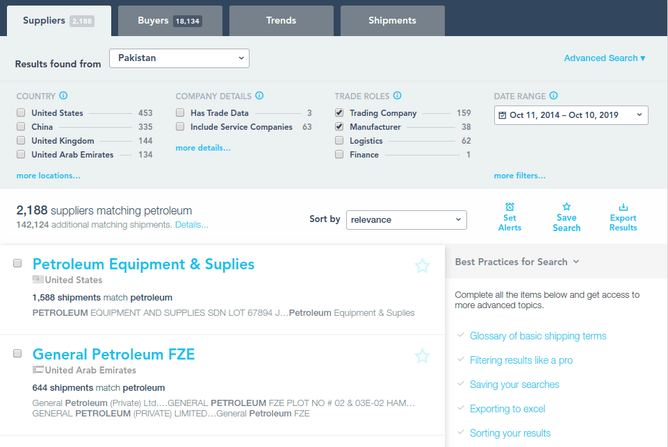Check the United States country filter

click(x=22, y=113)
